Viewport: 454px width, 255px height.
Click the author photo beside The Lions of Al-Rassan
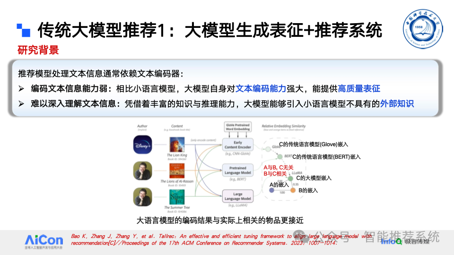point(142,171)
